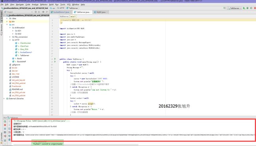The image size is (256, 146).
Task: Expand External Libraries node
Action: tap(4, 98)
